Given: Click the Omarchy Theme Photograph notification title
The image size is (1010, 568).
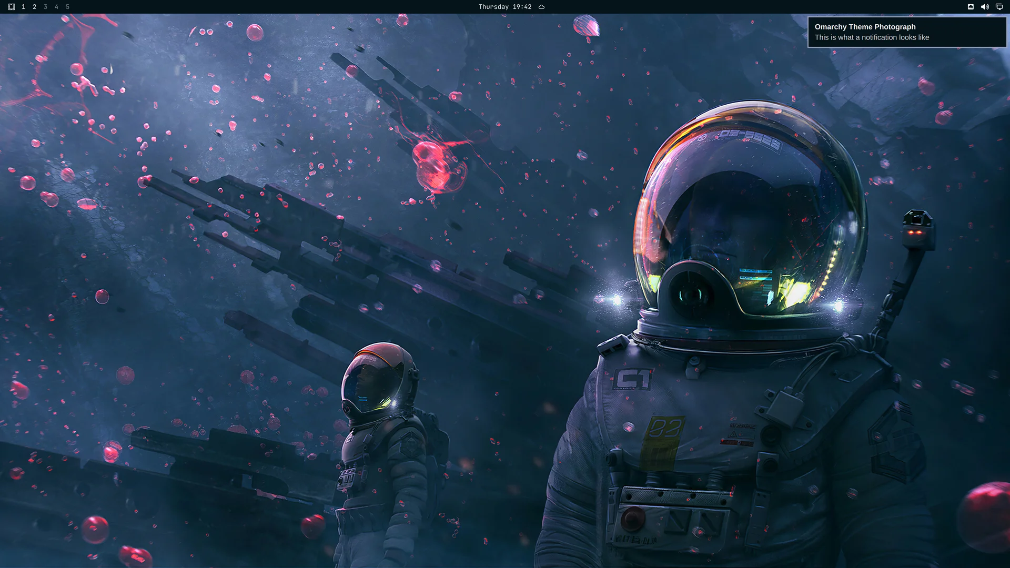Looking at the screenshot, I should (x=865, y=27).
